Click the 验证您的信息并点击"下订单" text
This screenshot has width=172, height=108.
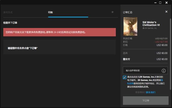click(x=23, y=48)
